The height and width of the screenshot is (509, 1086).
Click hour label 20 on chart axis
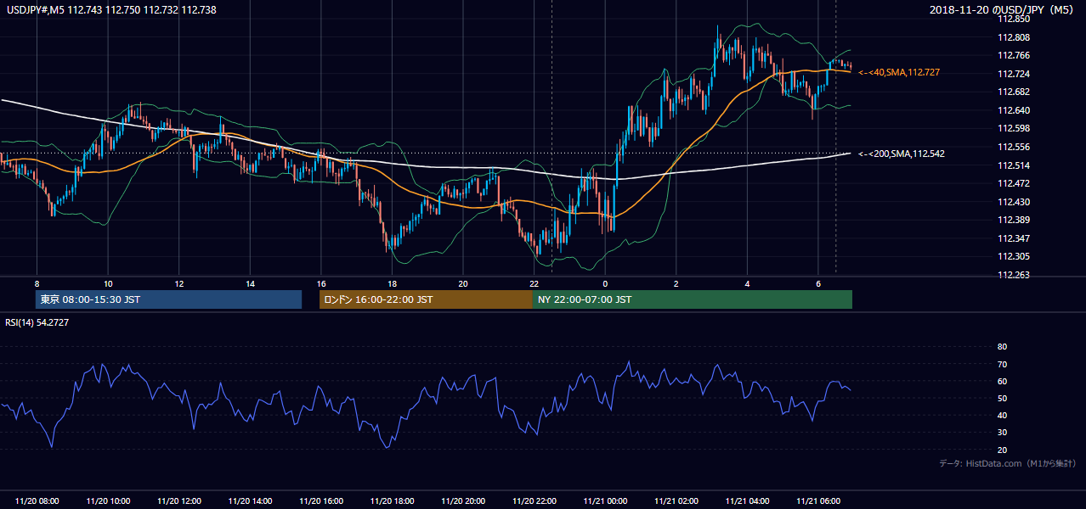462,283
